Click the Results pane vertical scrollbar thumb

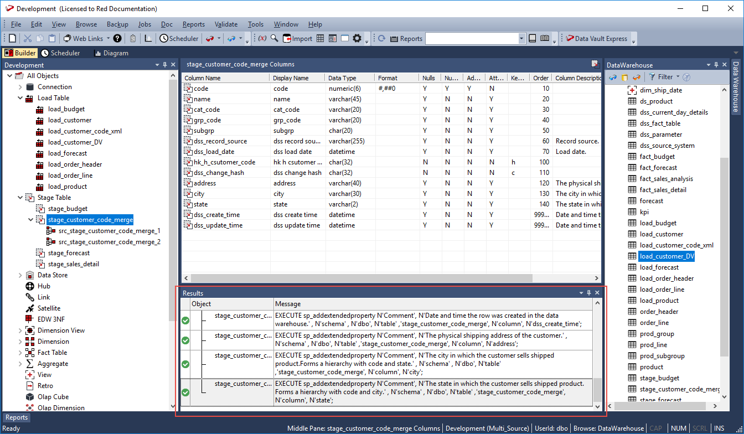[597, 390]
